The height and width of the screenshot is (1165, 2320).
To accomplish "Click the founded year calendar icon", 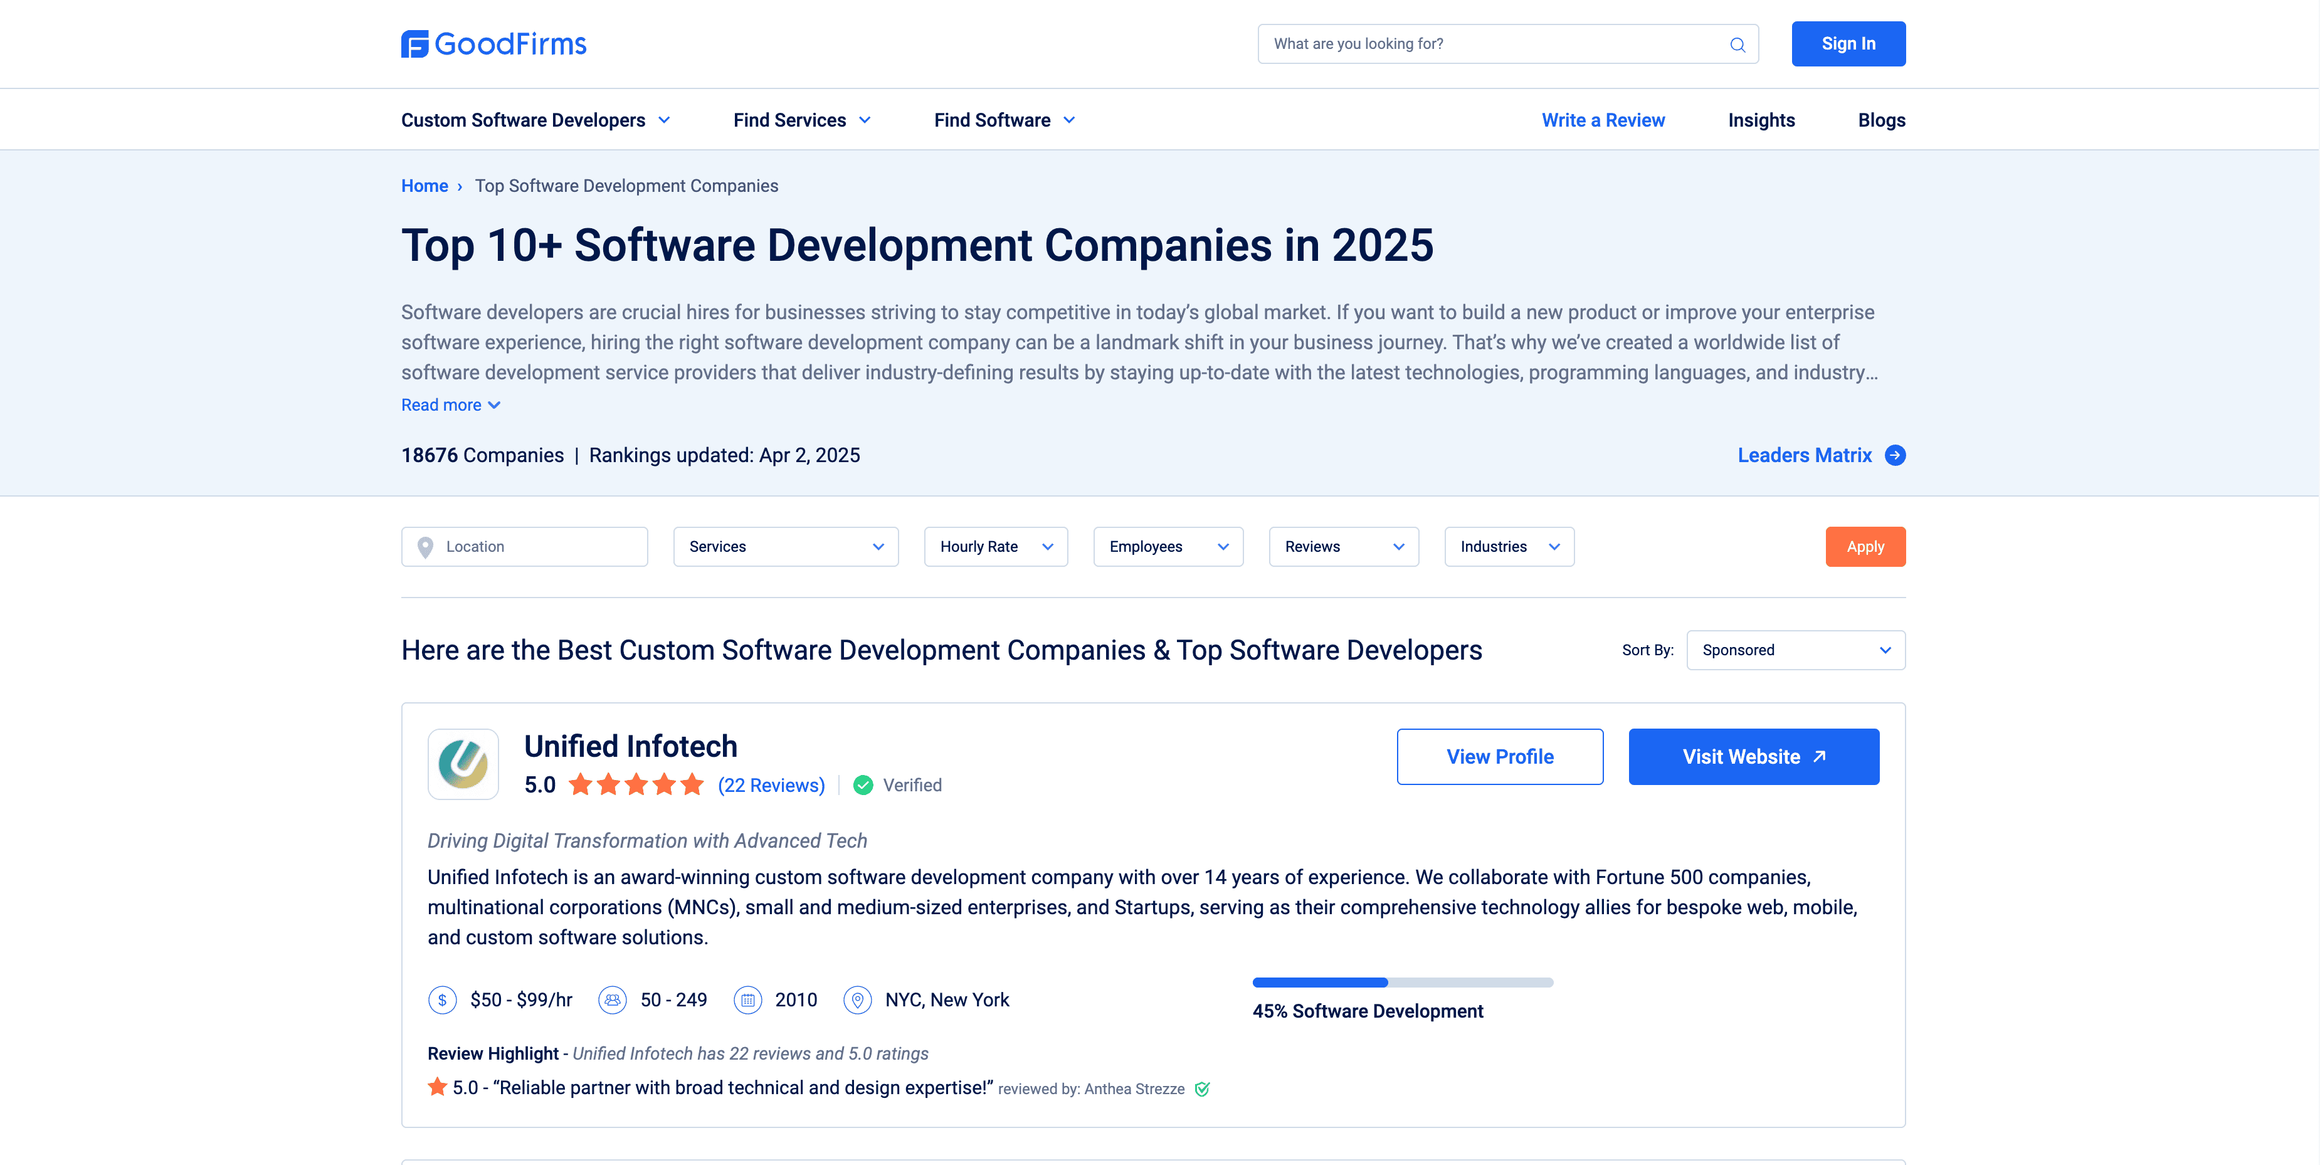I will point(747,1000).
